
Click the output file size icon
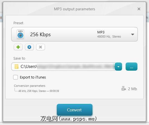[x=124, y=89]
